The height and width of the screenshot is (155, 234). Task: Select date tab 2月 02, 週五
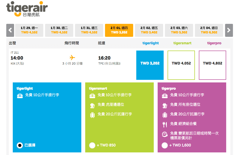(x=149, y=30)
